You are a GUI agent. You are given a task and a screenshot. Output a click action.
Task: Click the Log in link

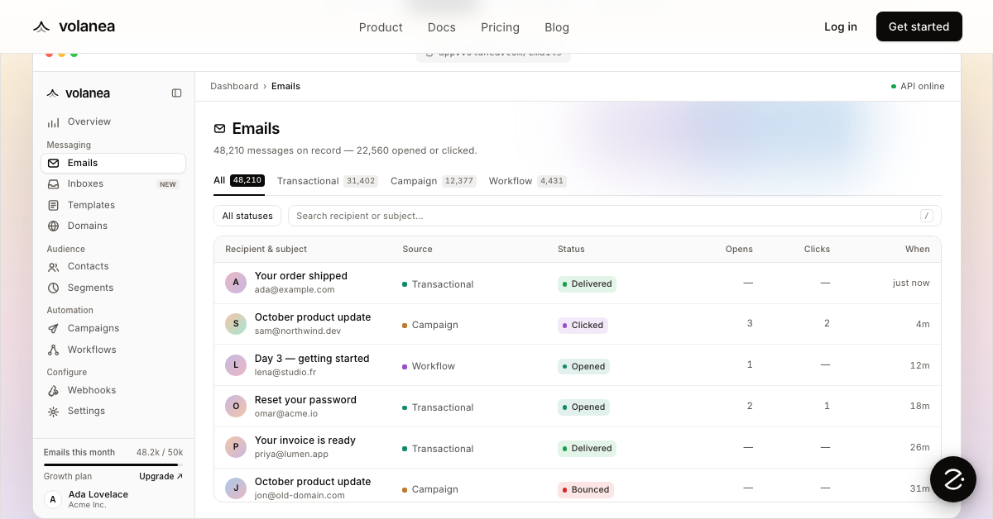click(841, 26)
